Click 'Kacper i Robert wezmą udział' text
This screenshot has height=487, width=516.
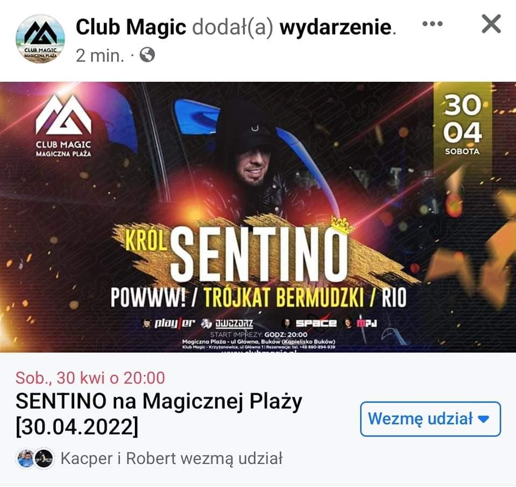[x=171, y=459]
